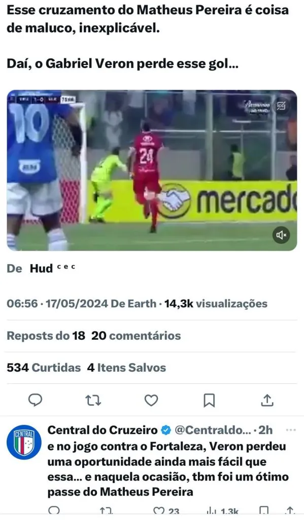
Task: Open the three-dot menu on Central do Cruzeiro reply
Action: (x=290, y=430)
